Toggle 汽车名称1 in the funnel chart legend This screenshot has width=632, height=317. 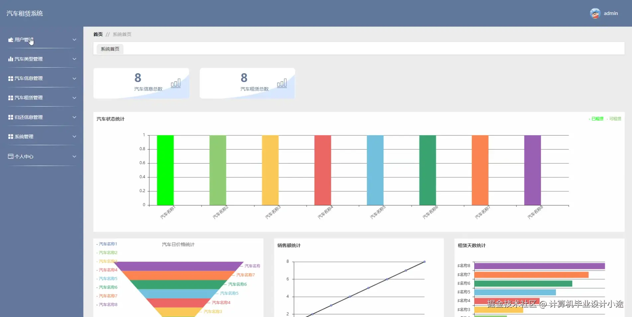pos(107,244)
